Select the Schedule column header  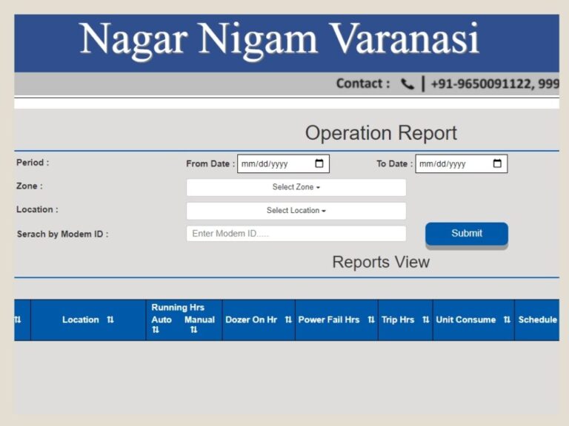[537, 319]
